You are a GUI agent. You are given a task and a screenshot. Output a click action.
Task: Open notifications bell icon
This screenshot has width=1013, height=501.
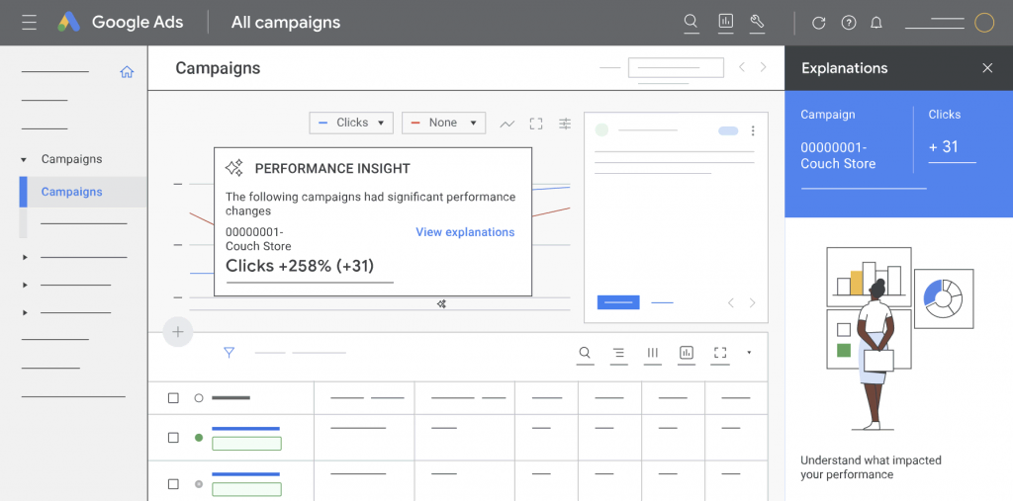[876, 23]
